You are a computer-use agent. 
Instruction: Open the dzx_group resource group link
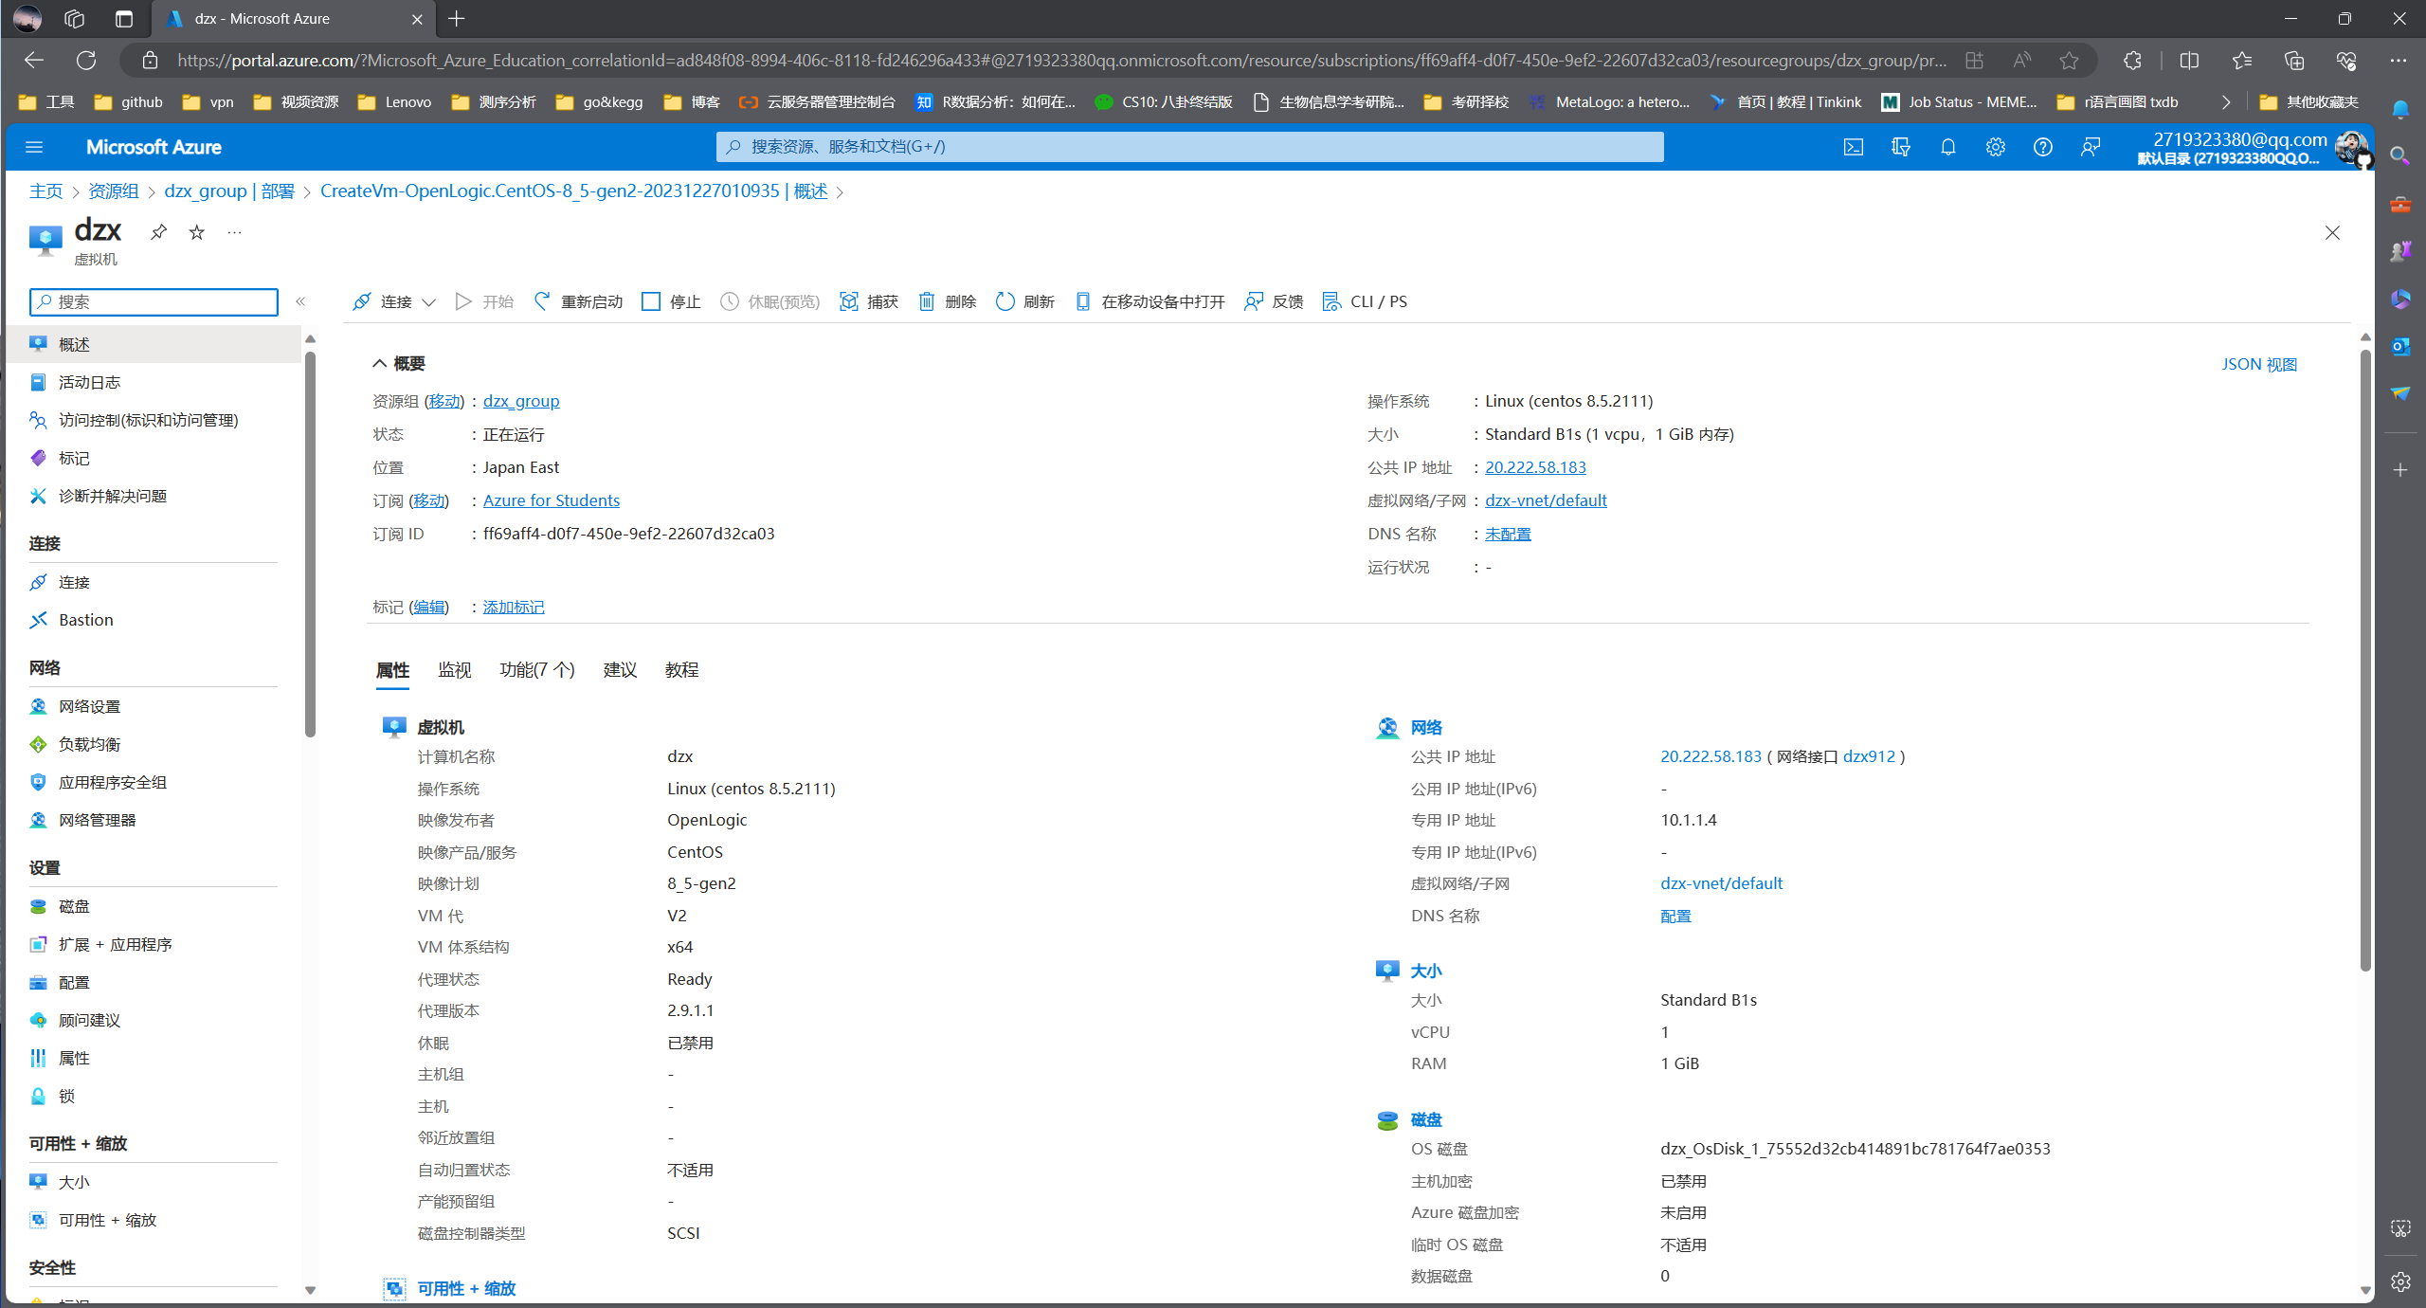point(520,400)
